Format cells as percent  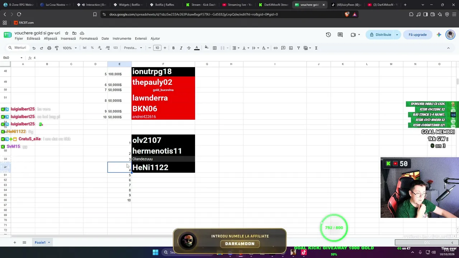[92, 48]
